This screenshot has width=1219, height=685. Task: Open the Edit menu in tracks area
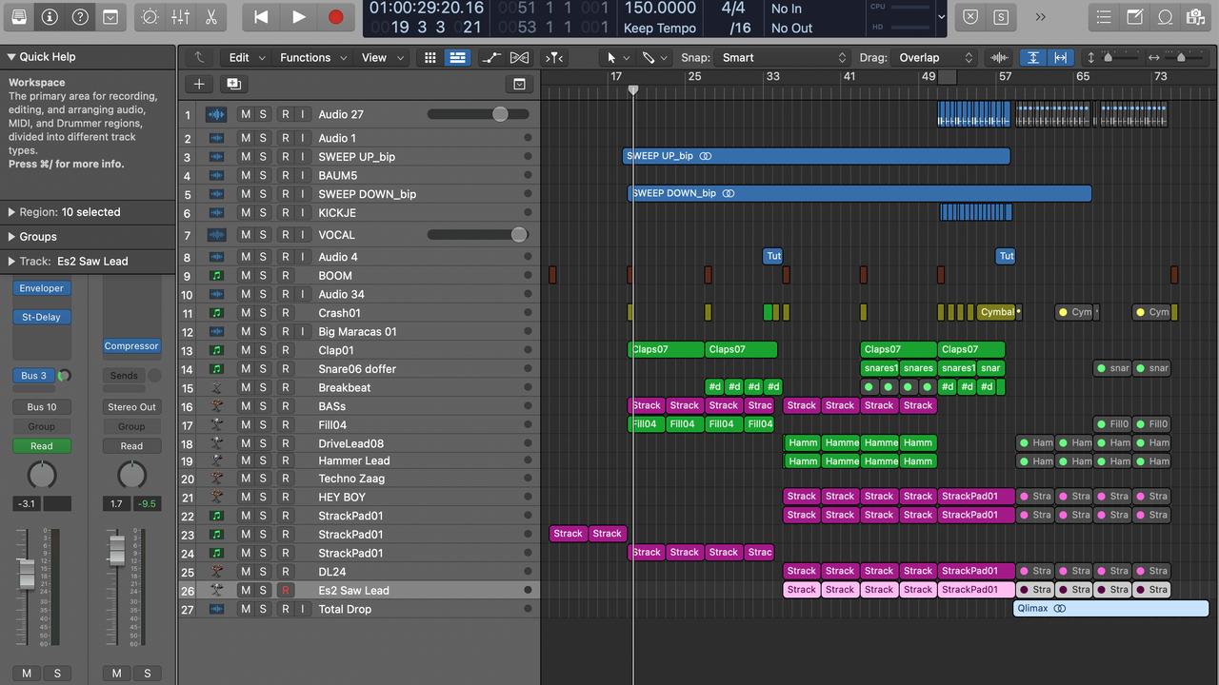tap(239, 58)
